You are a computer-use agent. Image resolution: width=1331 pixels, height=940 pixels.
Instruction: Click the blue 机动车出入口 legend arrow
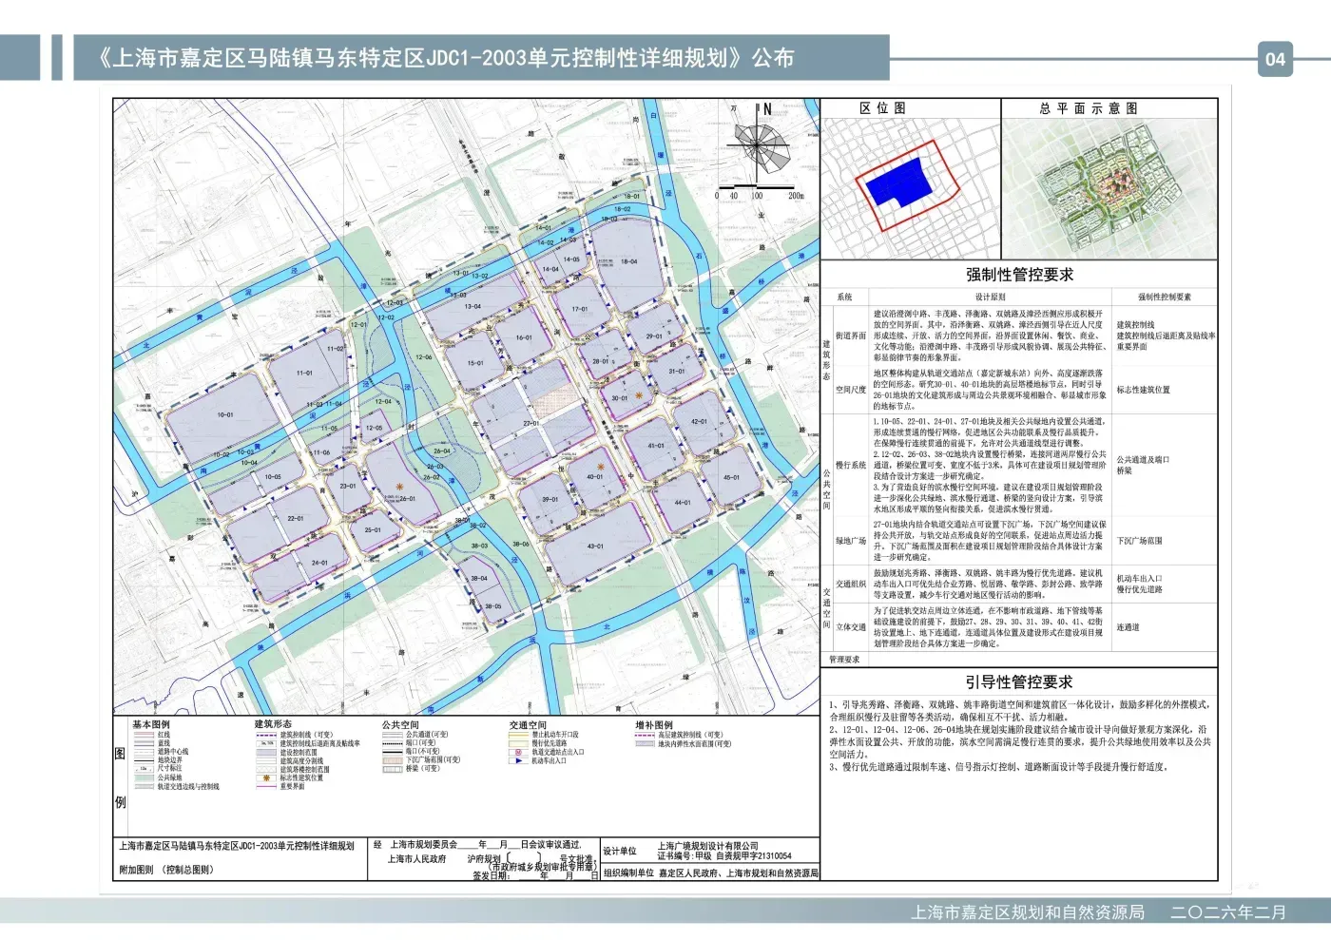click(x=518, y=760)
